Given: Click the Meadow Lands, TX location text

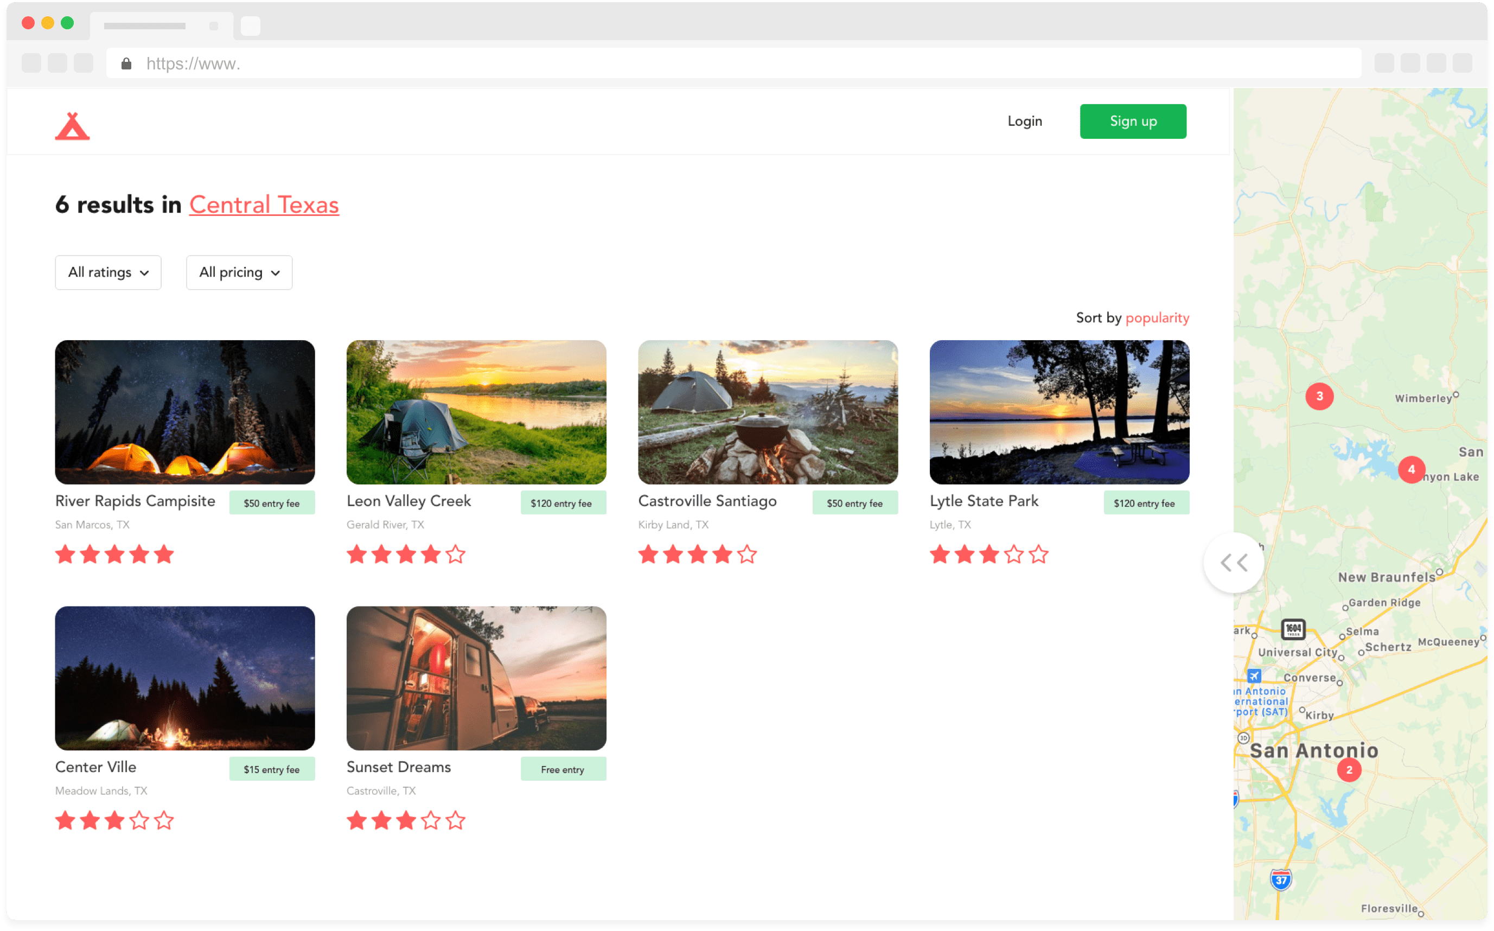Looking at the screenshot, I should pos(101,790).
